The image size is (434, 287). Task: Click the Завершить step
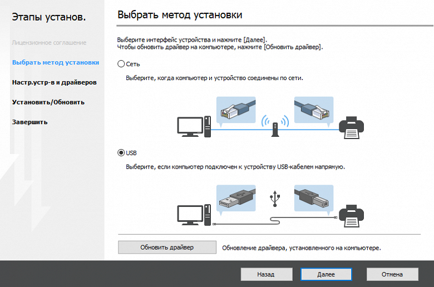click(x=29, y=122)
